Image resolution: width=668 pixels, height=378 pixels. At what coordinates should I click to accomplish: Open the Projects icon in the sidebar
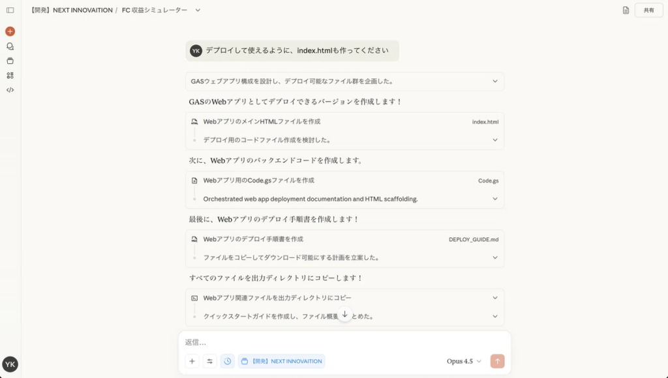point(10,61)
